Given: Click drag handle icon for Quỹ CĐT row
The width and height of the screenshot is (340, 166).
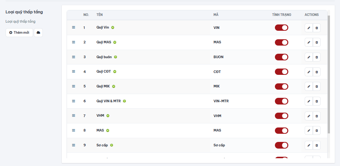Looking at the screenshot, I should (x=74, y=72).
